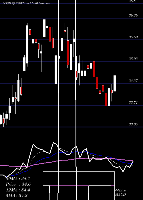
Task: Click the NASDAQ TOWN chart title
Action: (14, 3)
